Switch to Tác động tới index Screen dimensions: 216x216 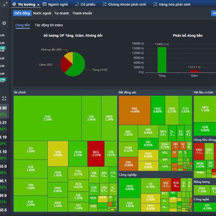click(x=49, y=25)
